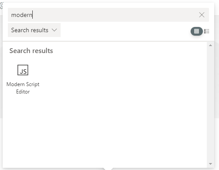Switch to grid view layout
The image size is (219, 170).
[x=197, y=31]
